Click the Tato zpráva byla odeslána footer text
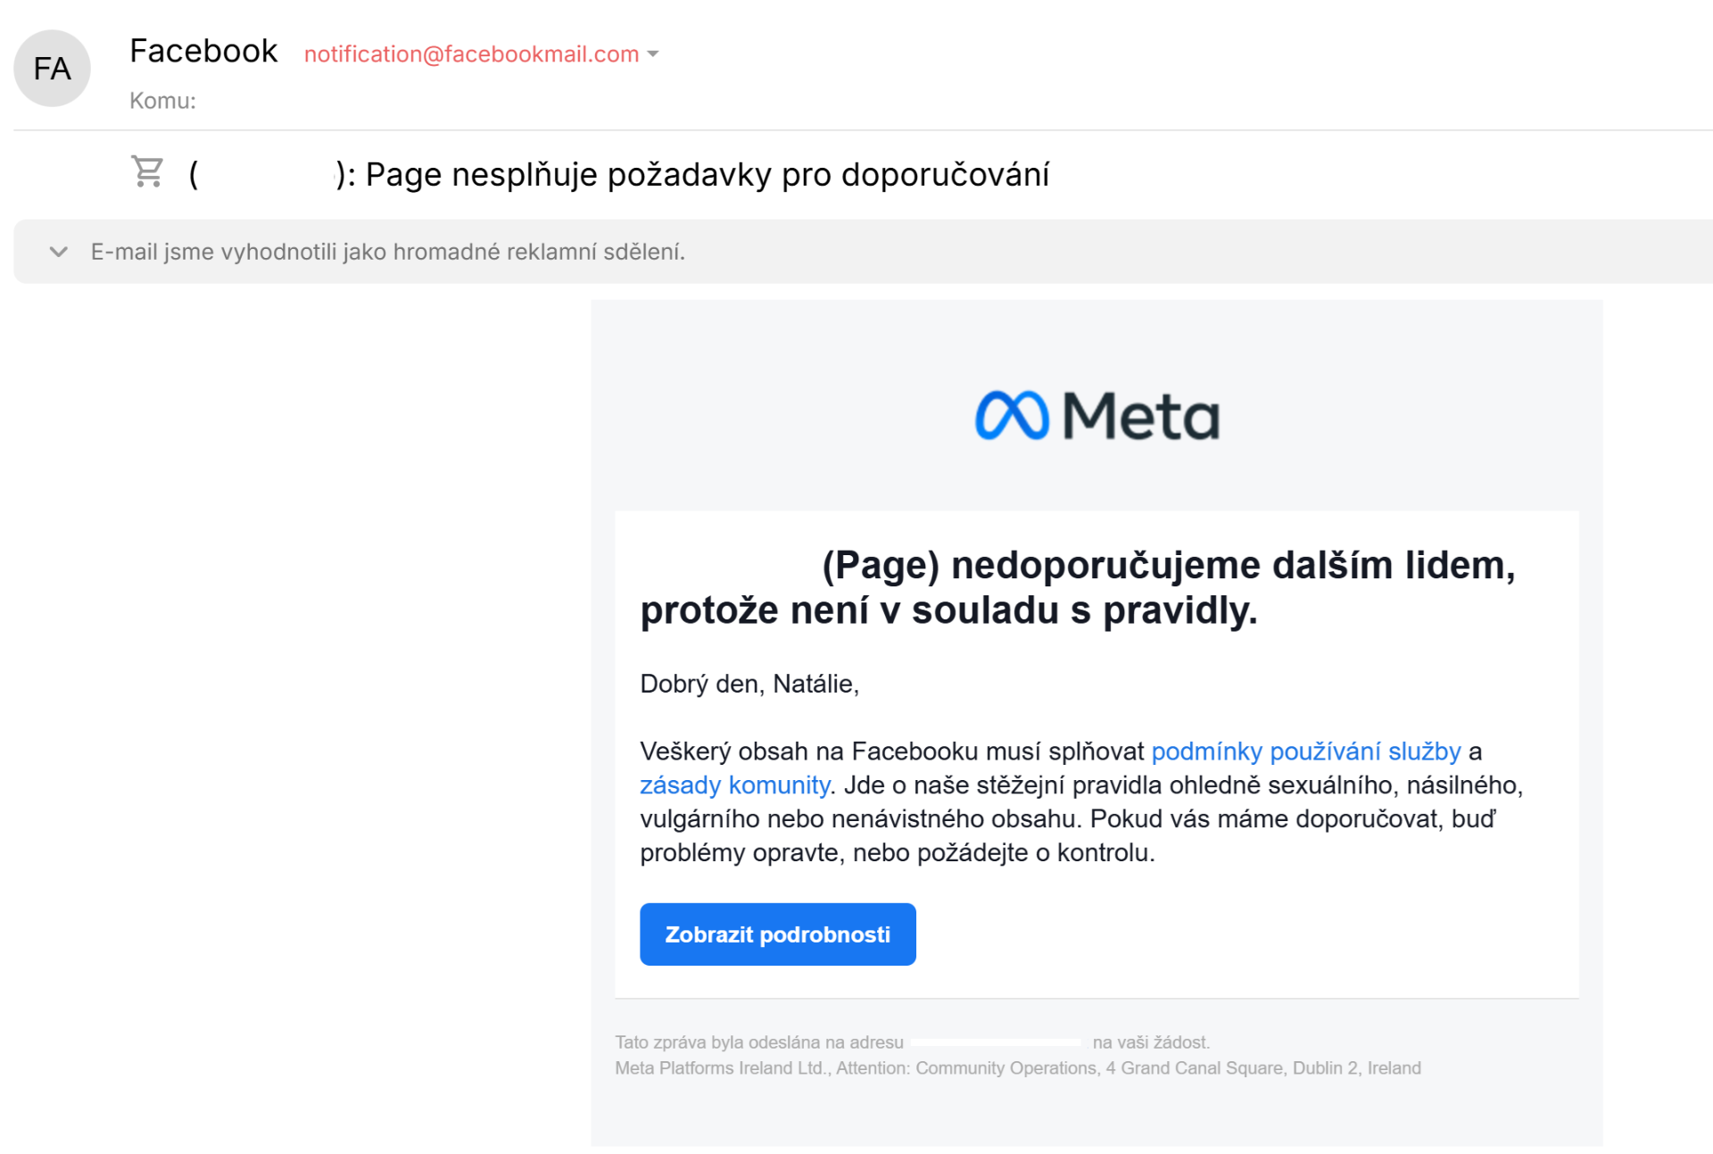The image size is (1713, 1154). pyautogui.click(x=759, y=1042)
